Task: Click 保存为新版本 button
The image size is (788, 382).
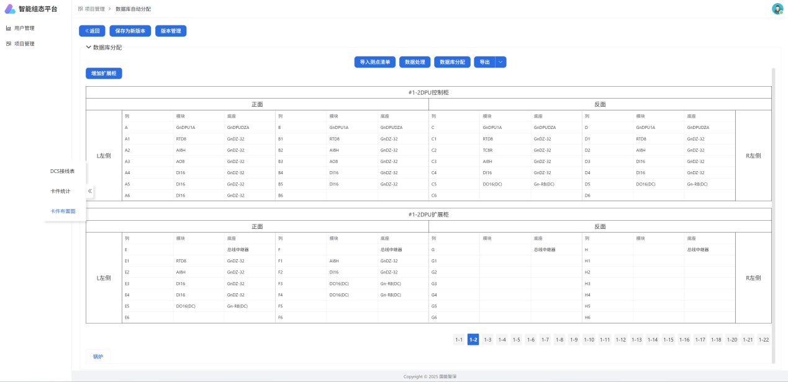Action: [x=130, y=30]
